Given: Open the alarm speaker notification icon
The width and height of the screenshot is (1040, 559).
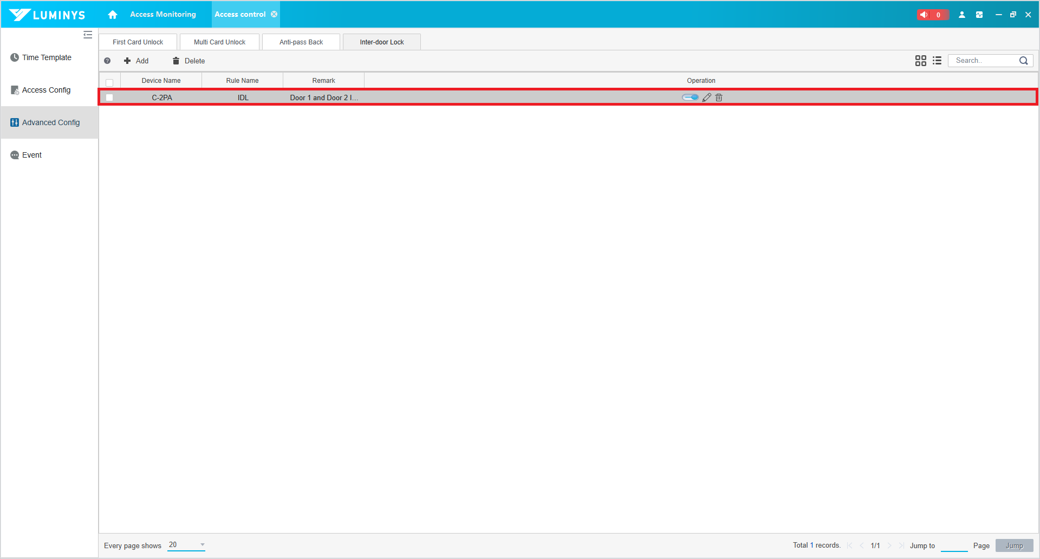Looking at the screenshot, I should click(x=924, y=15).
